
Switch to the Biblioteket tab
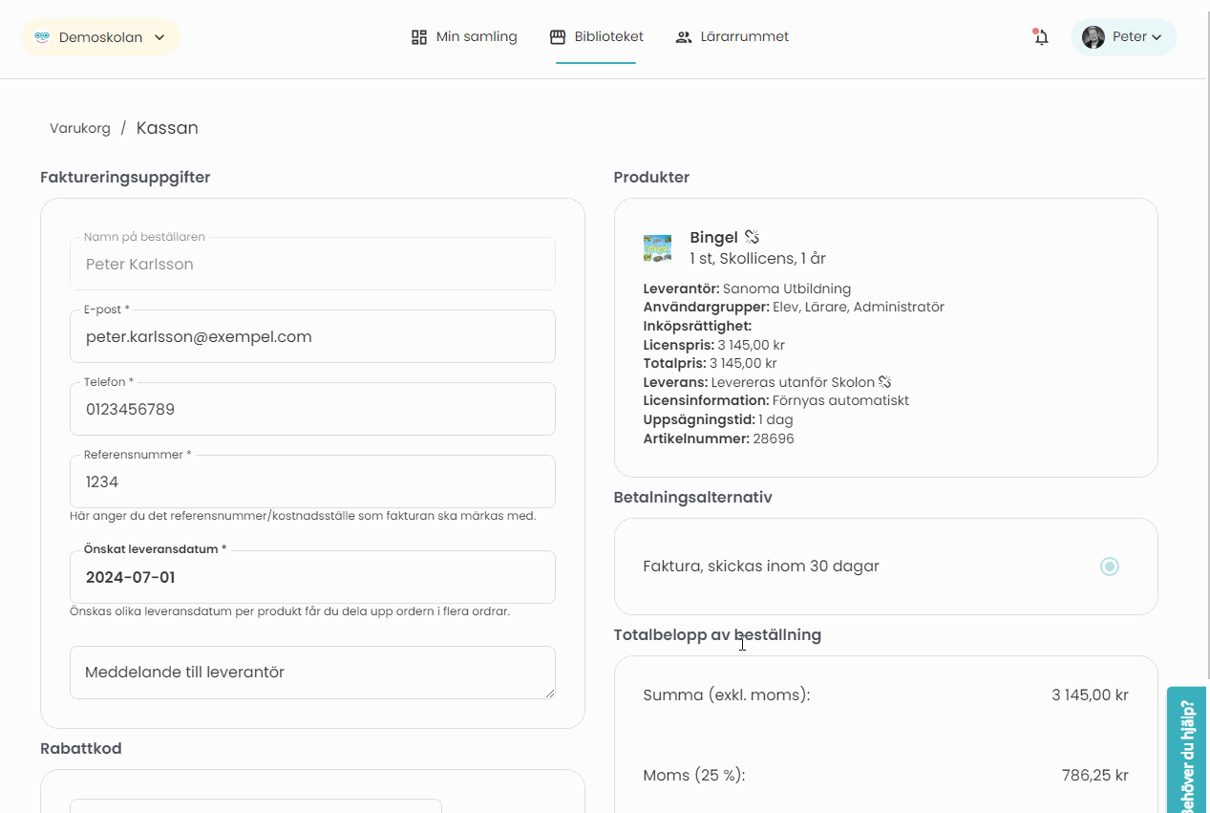(596, 37)
